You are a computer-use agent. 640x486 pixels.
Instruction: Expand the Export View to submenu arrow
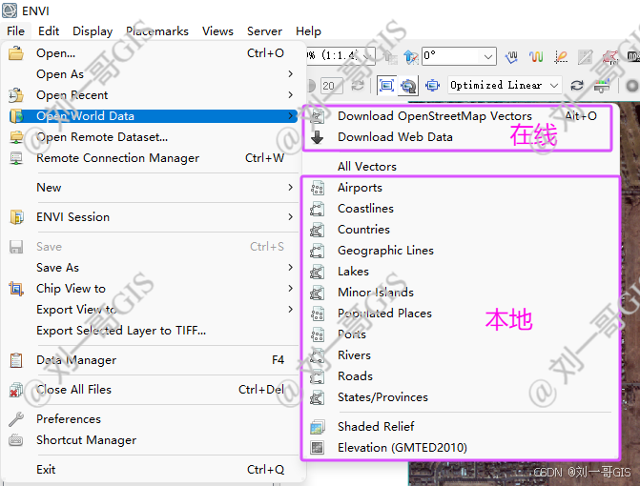[291, 309]
